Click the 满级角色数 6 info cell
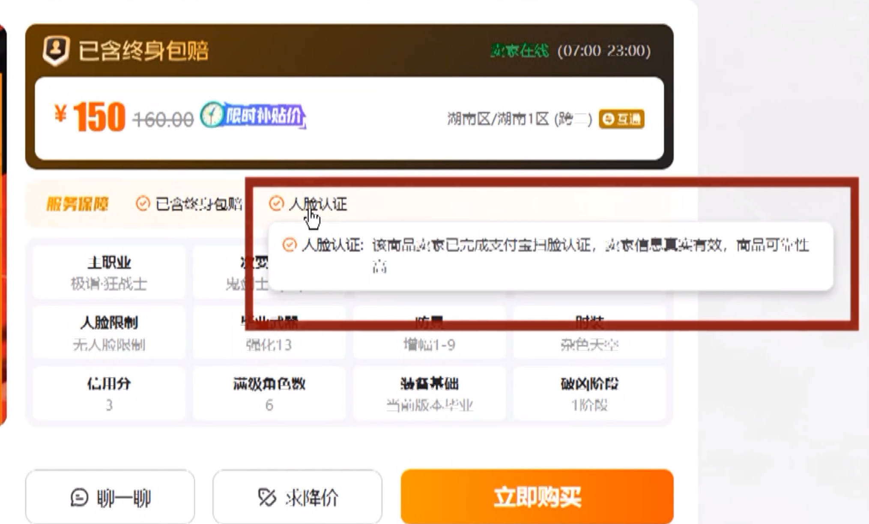 click(269, 393)
